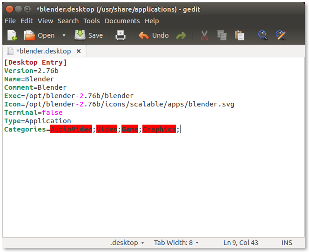
Task: Click the Ln 9, Col 43 status
Action: coord(241,243)
